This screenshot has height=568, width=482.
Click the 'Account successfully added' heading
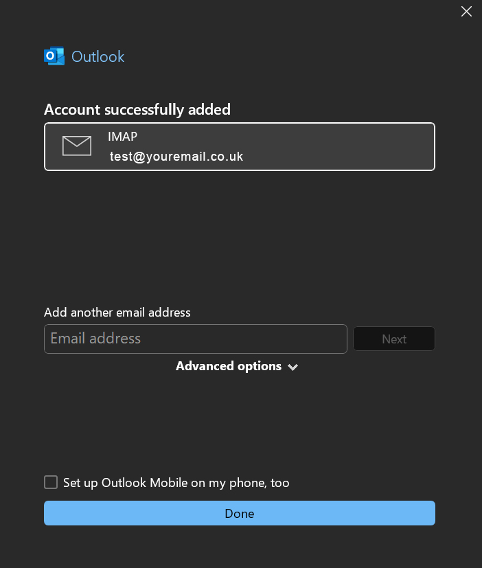click(137, 109)
